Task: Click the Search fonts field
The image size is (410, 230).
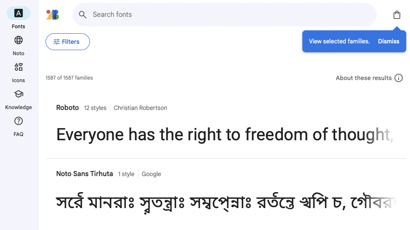Action: pyautogui.click(x=224, y=15)
